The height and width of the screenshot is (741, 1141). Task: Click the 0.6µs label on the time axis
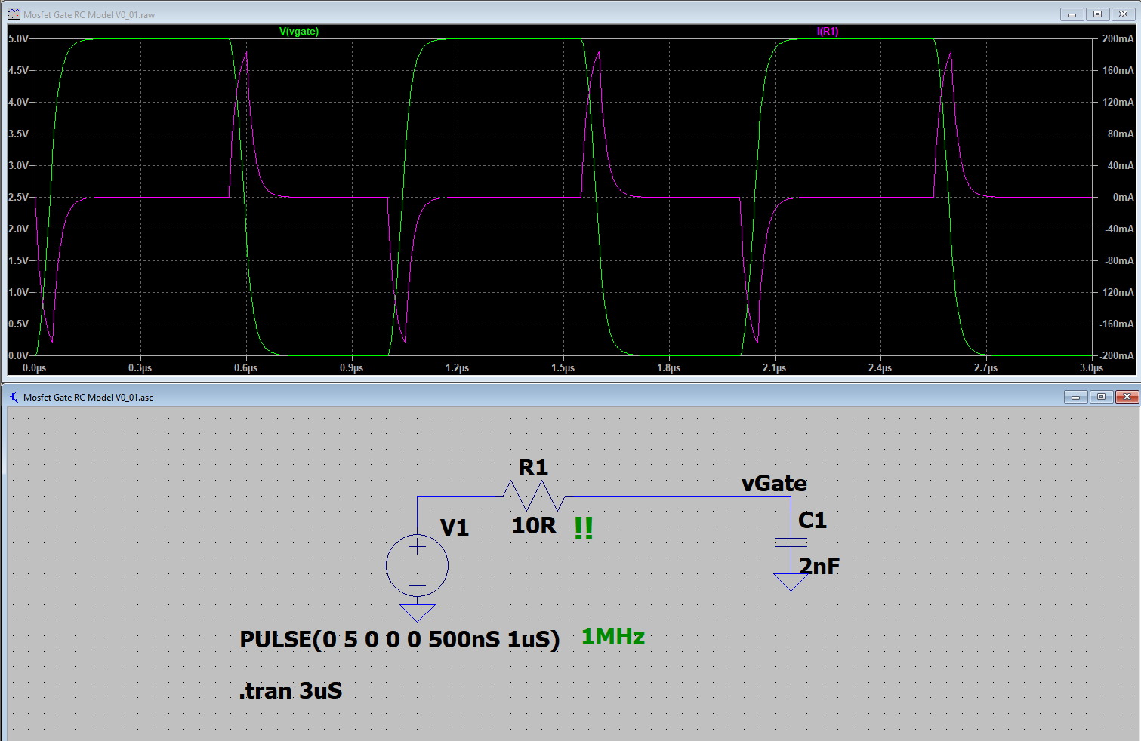point(246,368)
